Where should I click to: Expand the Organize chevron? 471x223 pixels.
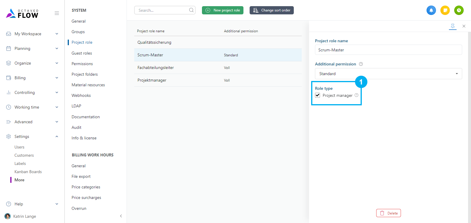point(57,63)
